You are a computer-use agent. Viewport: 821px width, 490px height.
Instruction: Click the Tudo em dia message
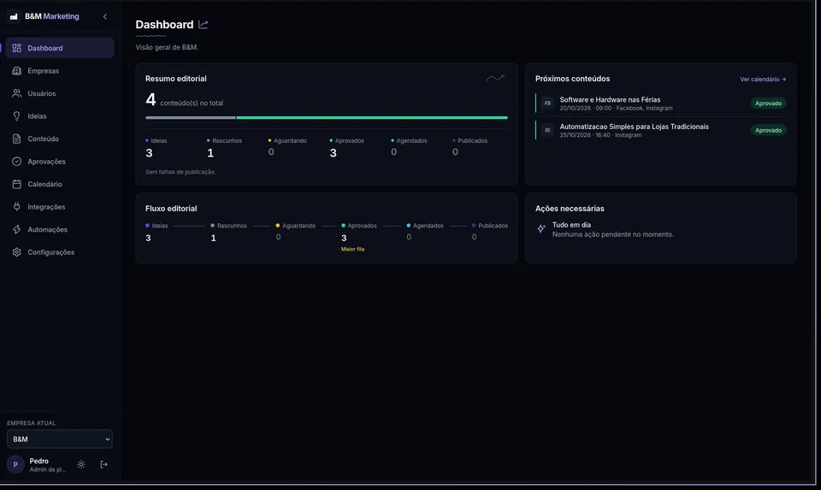coord(571,225)
